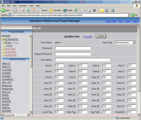The image size is (141, 120).
Task: Open Favorites star in toolbar
Action: [x=51, y=10]
